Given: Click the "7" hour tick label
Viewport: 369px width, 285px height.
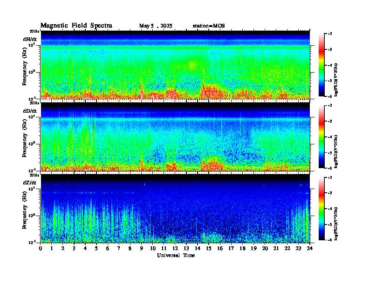Looking at the screenshot, I should (119, 248).
